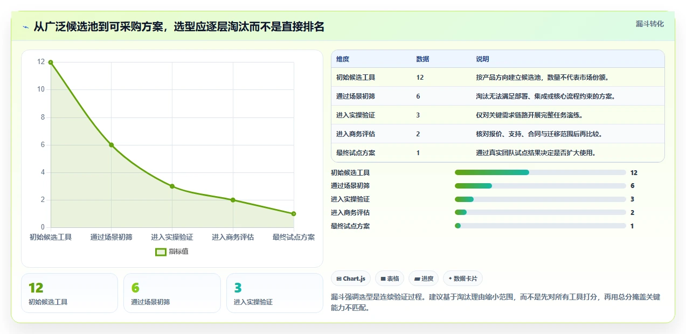Viewport: 686px width, 334px height.
Task: Click the 进入实操验证 progress bar
Action: (541, 199)
